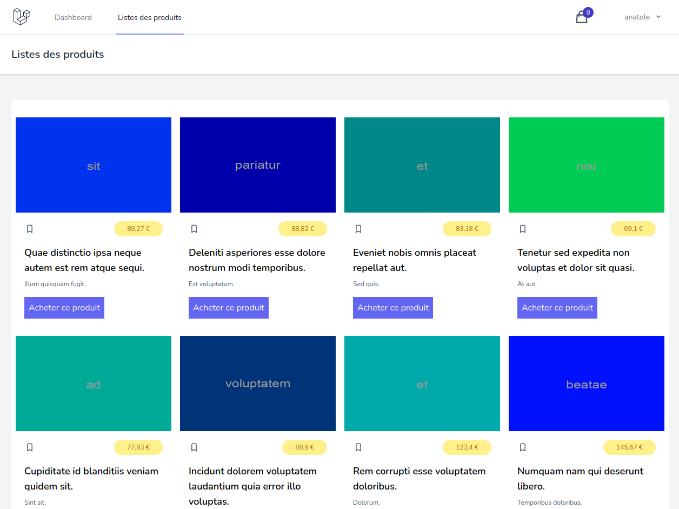Click the blue 'beatae' product image
Screen dimensions: 679x509
pos(586,383)
